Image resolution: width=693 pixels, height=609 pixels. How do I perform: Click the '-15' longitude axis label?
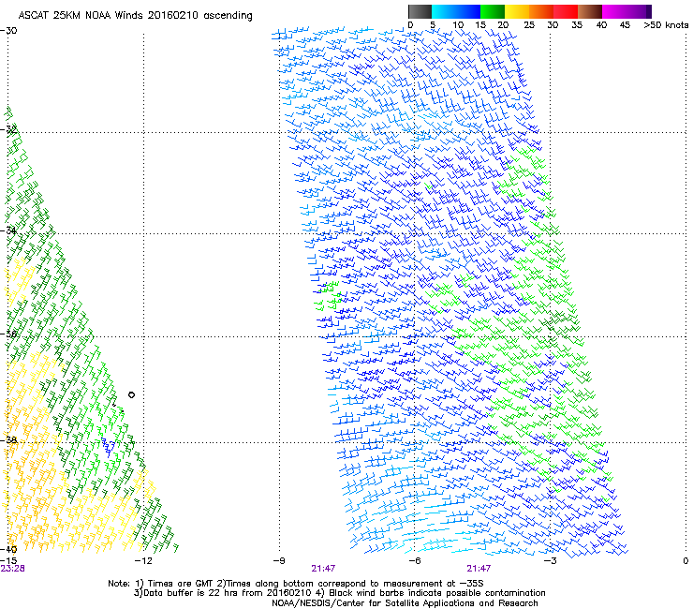(x=8, y=560)
